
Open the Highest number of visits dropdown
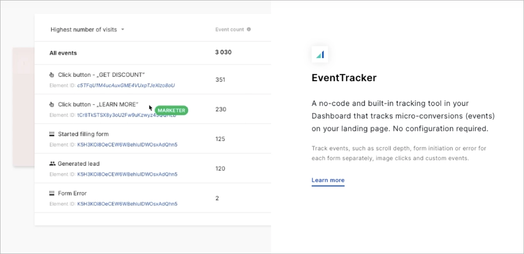[84, 30]
